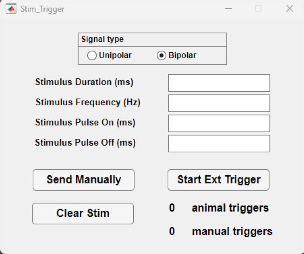This screenshot has width=304, height=254.
Task: Focus the Stimulus Duration input box
Action: pos(219,83)
